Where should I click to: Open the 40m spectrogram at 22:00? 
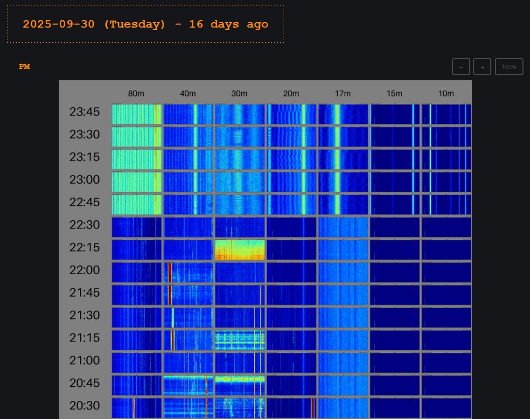click(x=188, y=272)
